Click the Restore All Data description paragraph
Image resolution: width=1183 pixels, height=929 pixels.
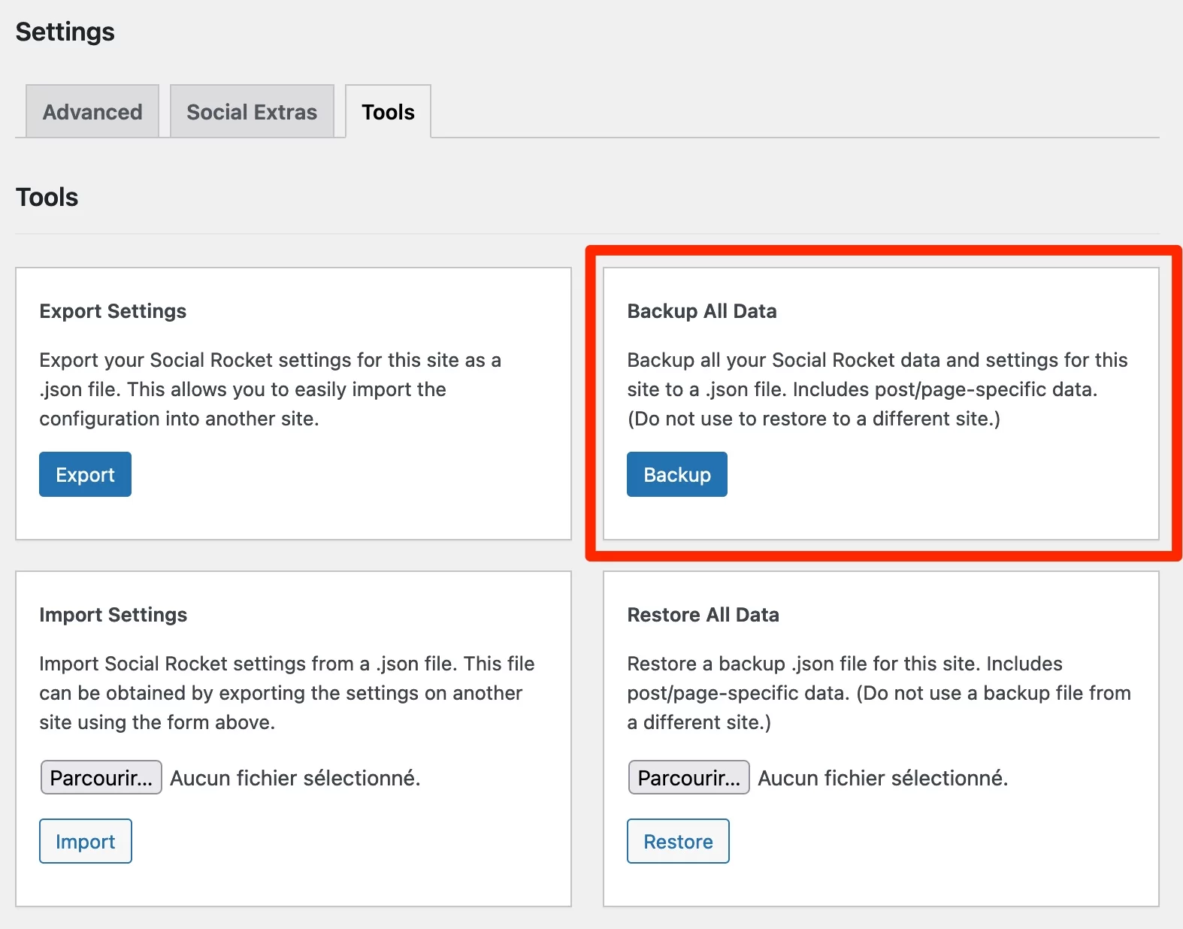click(x=879, y=693)
